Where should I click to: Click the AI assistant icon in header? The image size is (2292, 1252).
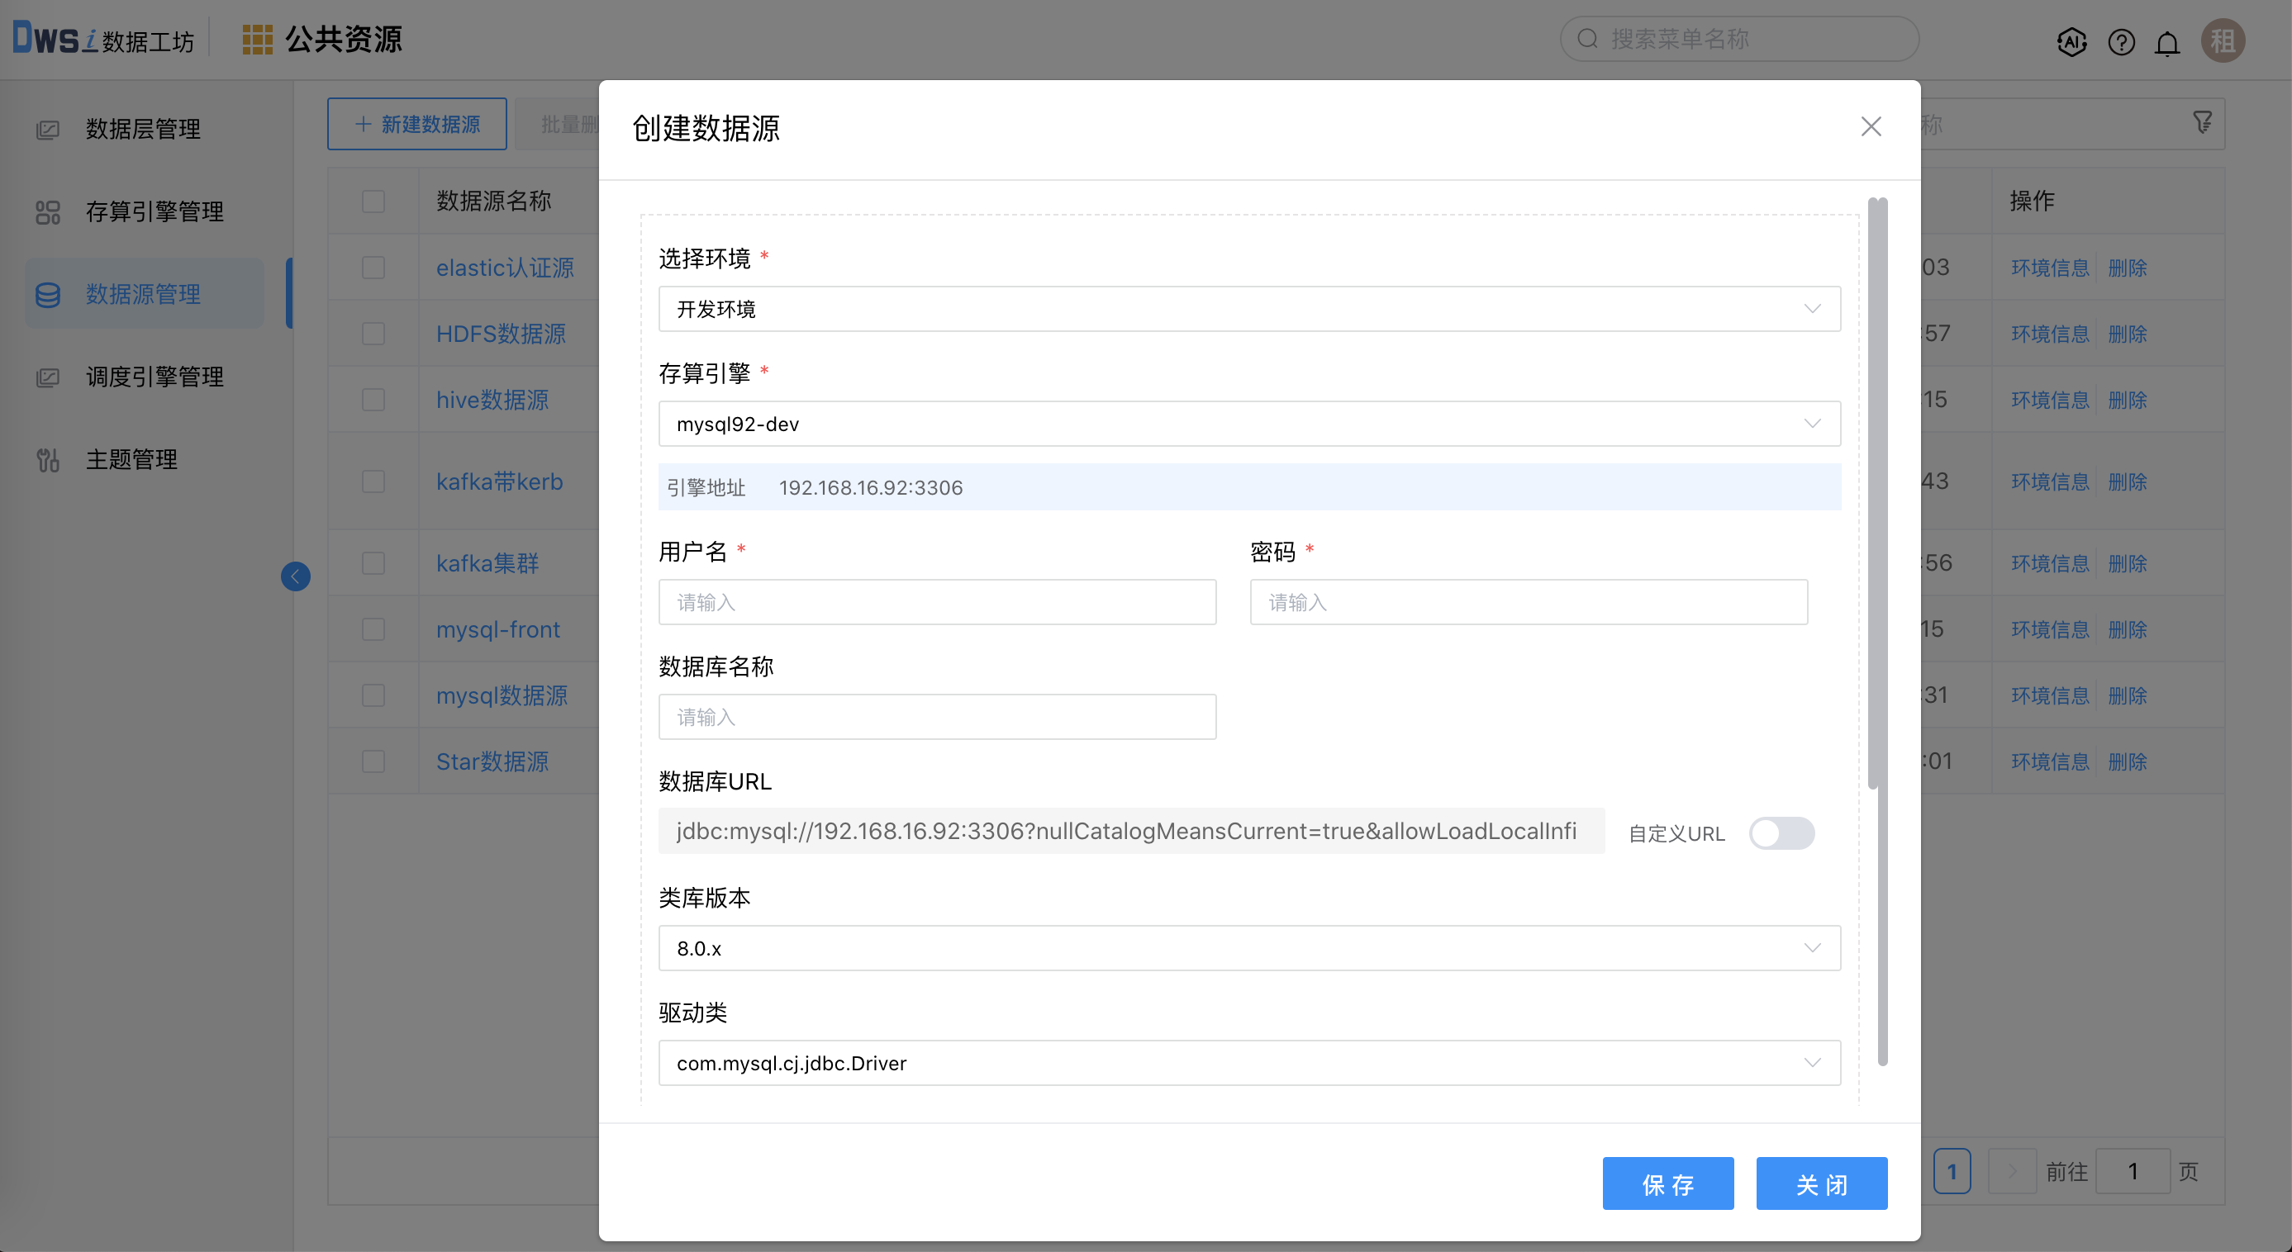click(x=2071, y=41)
